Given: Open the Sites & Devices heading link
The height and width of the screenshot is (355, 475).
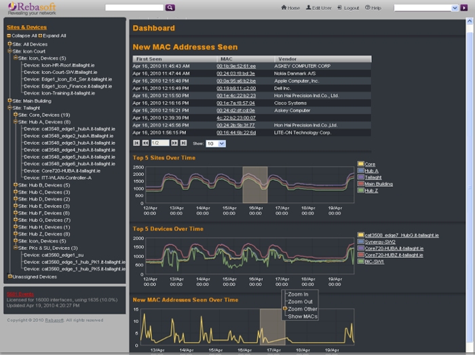Looking at the screenshot, I should pyautogui.click(x=26, y=27).
